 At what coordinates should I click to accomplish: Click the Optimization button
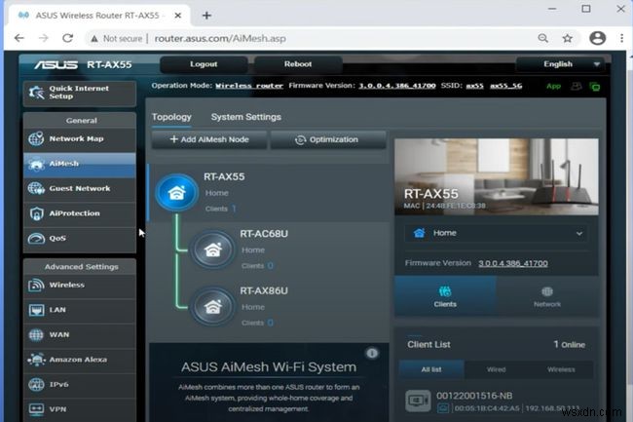coord(328,139)
